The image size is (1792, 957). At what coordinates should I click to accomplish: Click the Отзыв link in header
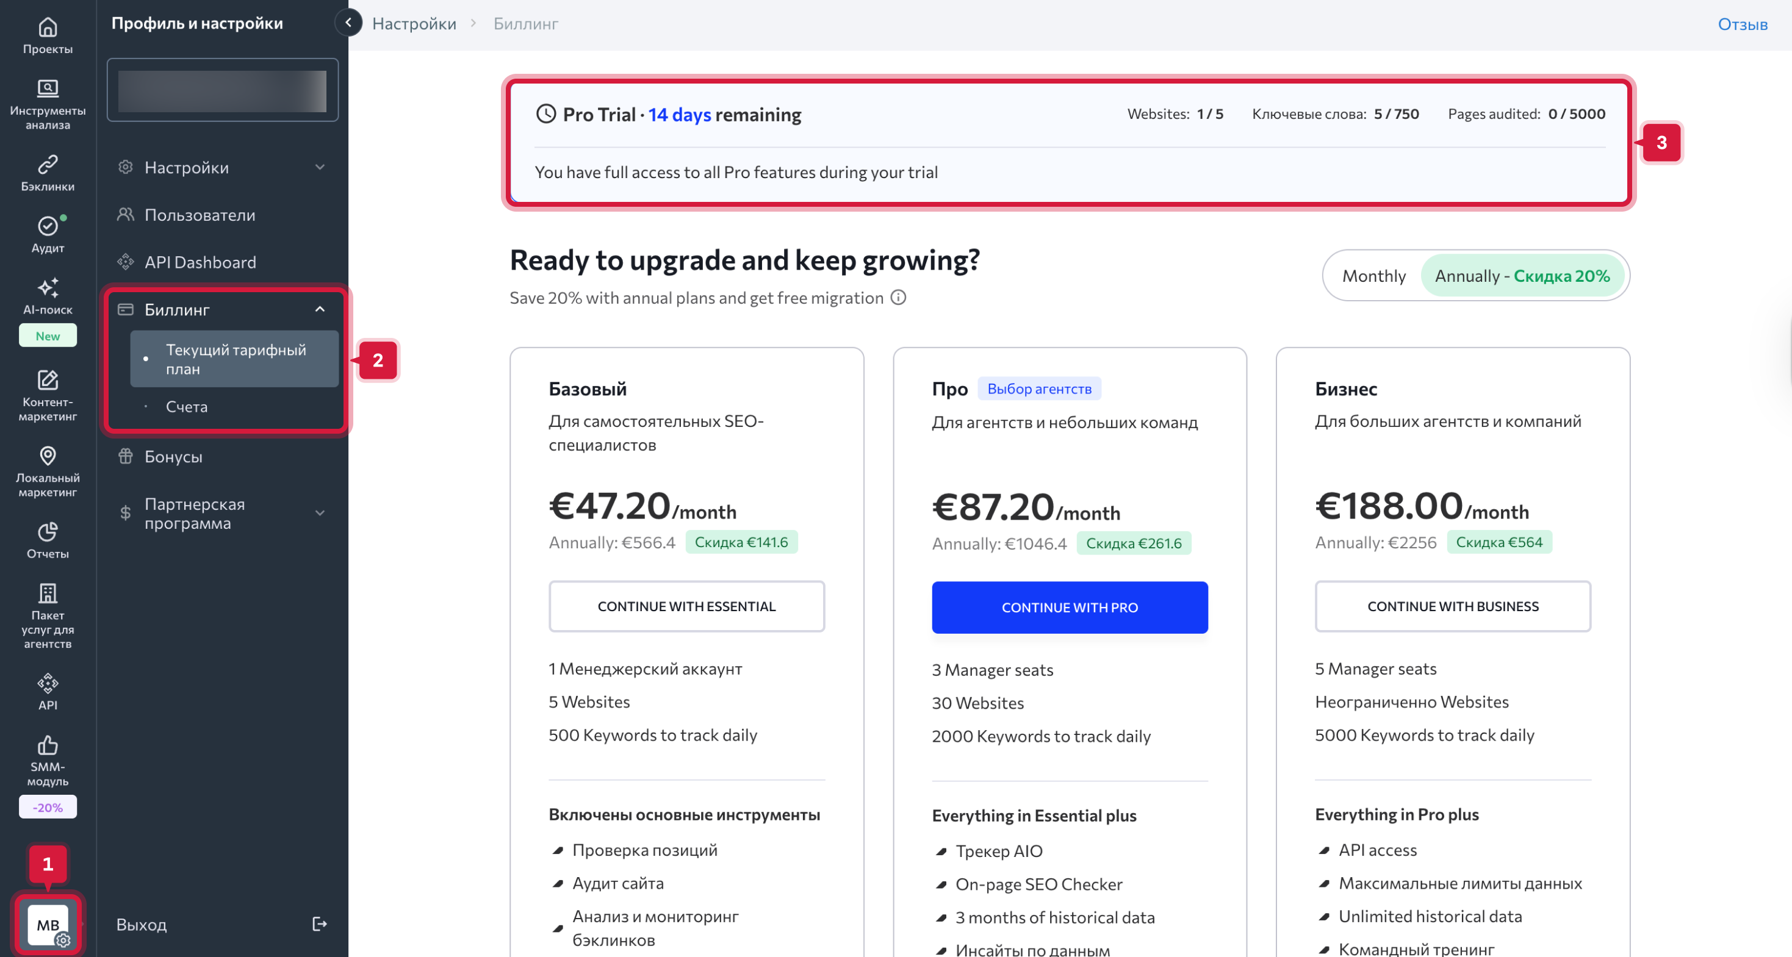tap(1742, 24)
